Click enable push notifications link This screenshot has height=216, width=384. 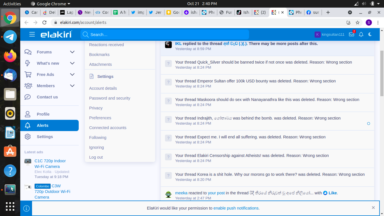(x=236, y=208)
